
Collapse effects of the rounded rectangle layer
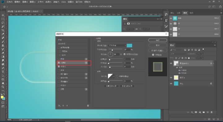(x=213, y=63)
